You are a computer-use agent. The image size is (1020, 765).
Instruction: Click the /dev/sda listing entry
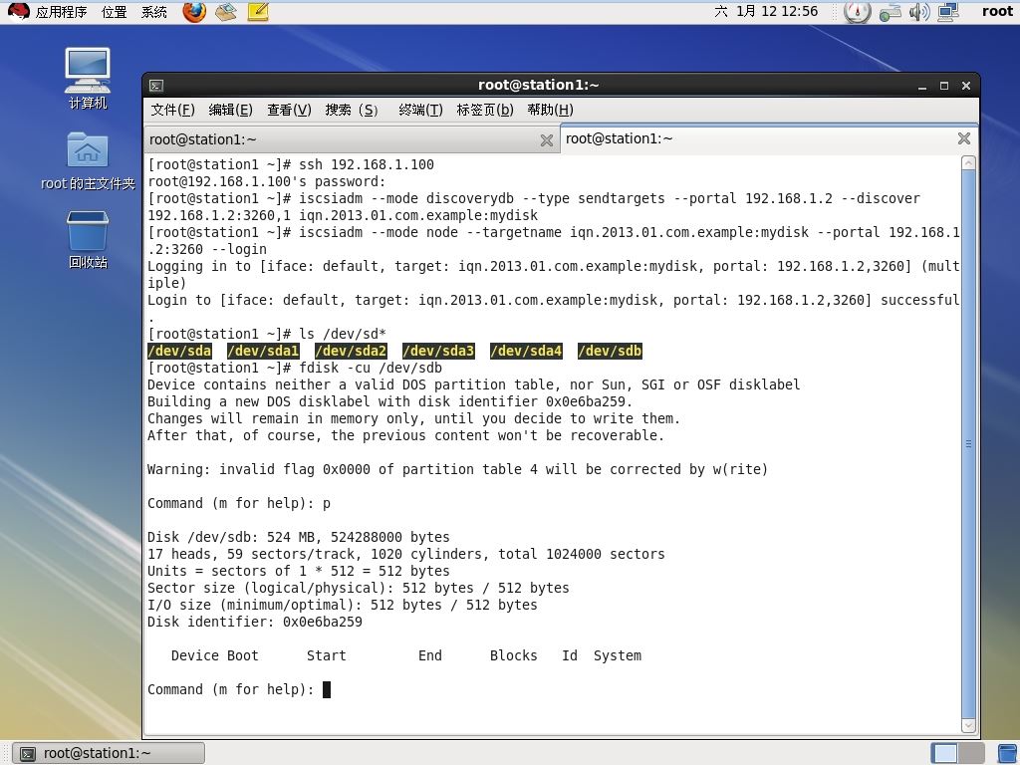tap(179, 352)
